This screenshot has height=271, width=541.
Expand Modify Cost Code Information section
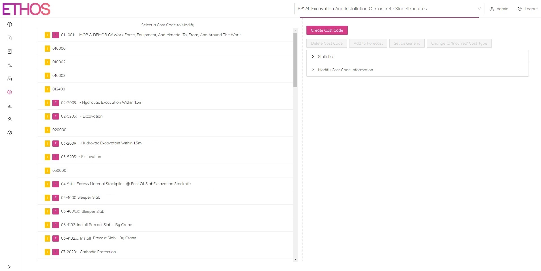pos(345,70)
